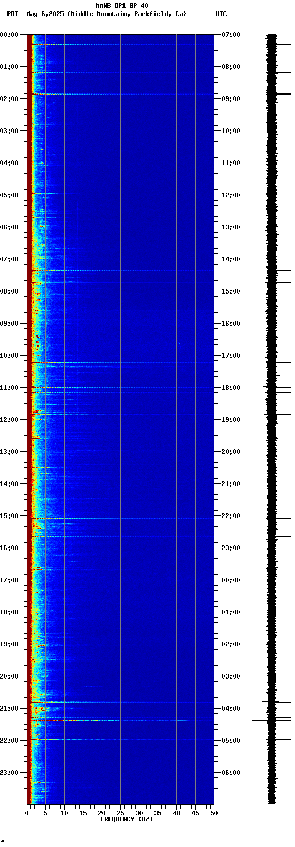Image resolution: width=295 pixels, height=847 pixels.
Task: Click the 'PDT' timezone label
Action: [x=12, y=14]
